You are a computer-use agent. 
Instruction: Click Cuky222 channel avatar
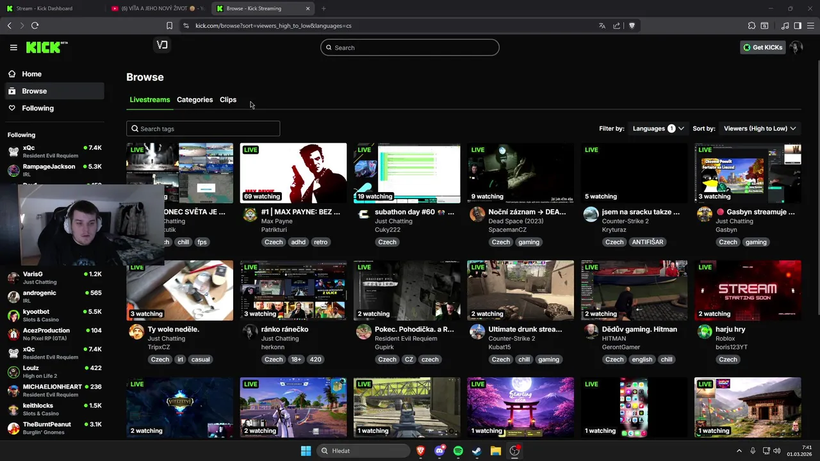pos(364,214)
